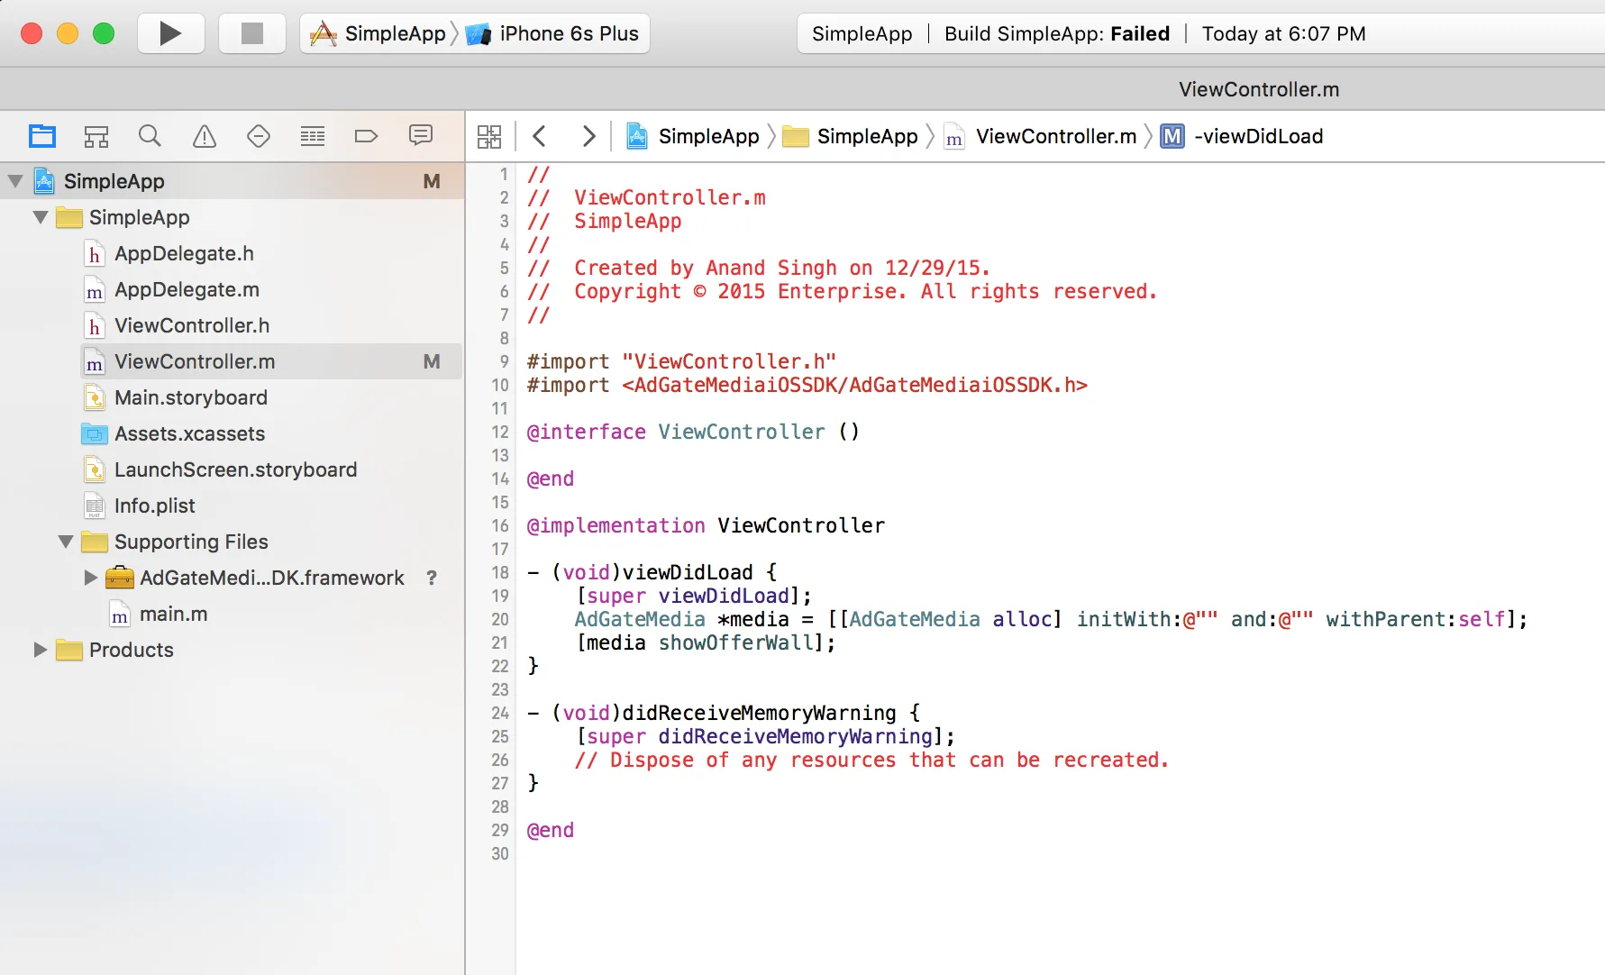The height and width of the screenshot is (975, 1605).
Task: Go forward with the right chevron
Action: 588,136
